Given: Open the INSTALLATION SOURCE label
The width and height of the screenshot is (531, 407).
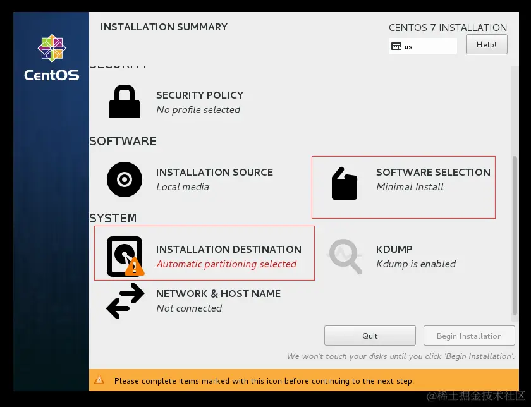Looking at the screenshot, I should tap(214, 172).
